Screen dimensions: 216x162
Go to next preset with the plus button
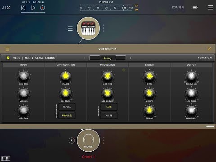pyautogui.click(x=130, y=58)
